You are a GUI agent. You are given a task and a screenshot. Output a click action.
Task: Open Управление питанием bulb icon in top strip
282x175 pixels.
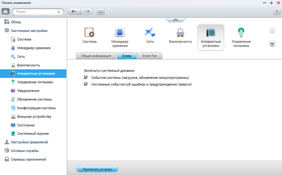tap(241, 32)
